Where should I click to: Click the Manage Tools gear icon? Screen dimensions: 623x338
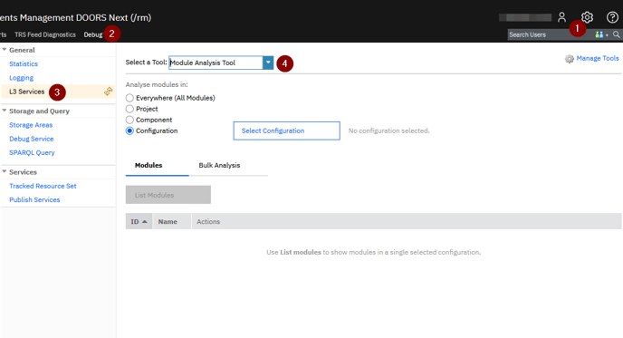(570, 59)
